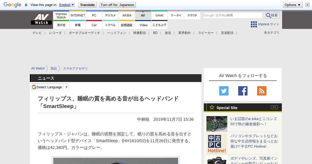Open the Car Watch tab

point(94,25)
